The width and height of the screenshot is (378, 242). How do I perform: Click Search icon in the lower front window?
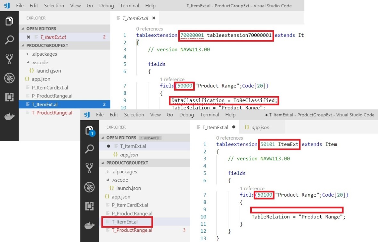pyautogui.click(x=89, y=149)
